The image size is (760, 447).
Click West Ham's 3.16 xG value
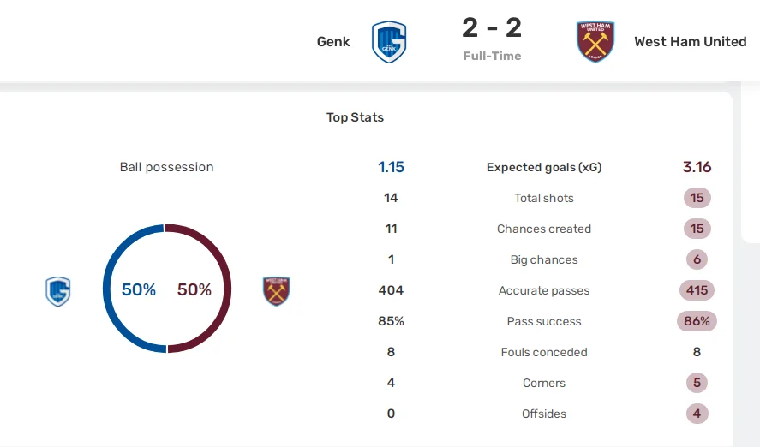pos(697,167)
